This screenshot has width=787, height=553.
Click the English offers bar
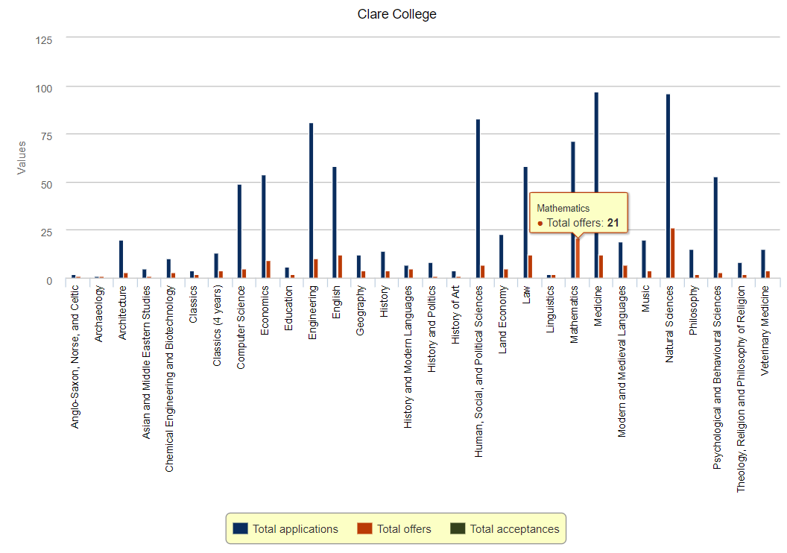tap(340, 267)
